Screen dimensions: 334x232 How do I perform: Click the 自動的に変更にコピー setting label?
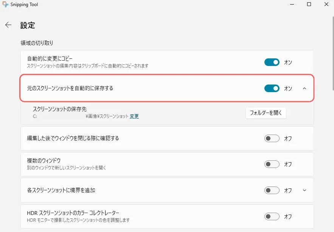click(50, 59)
